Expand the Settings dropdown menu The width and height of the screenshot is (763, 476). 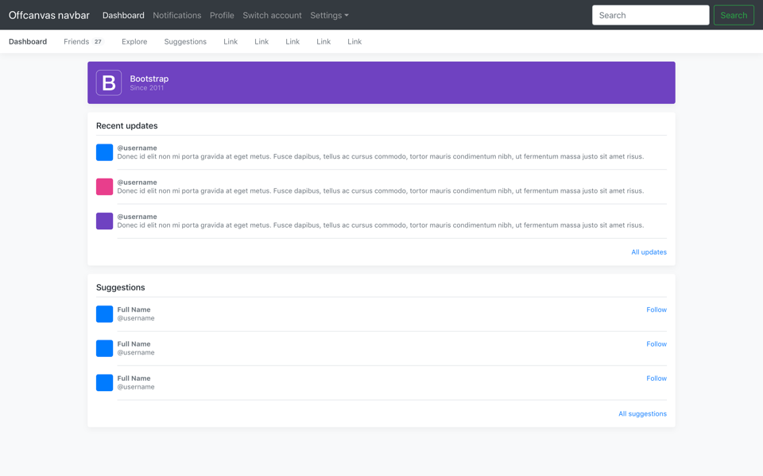pyautogui.click(x=329, y=15)
